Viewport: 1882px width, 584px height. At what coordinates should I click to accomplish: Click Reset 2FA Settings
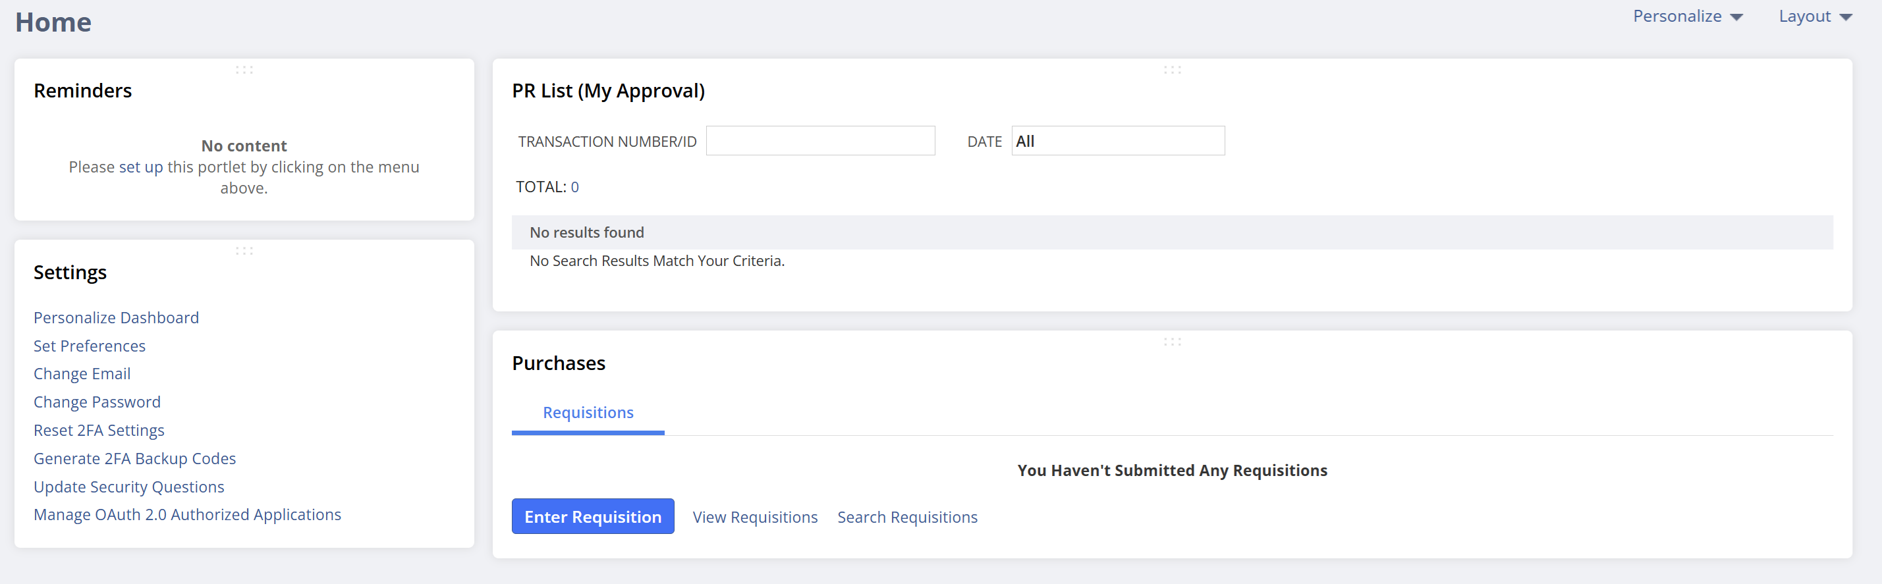tap(99, 431)
